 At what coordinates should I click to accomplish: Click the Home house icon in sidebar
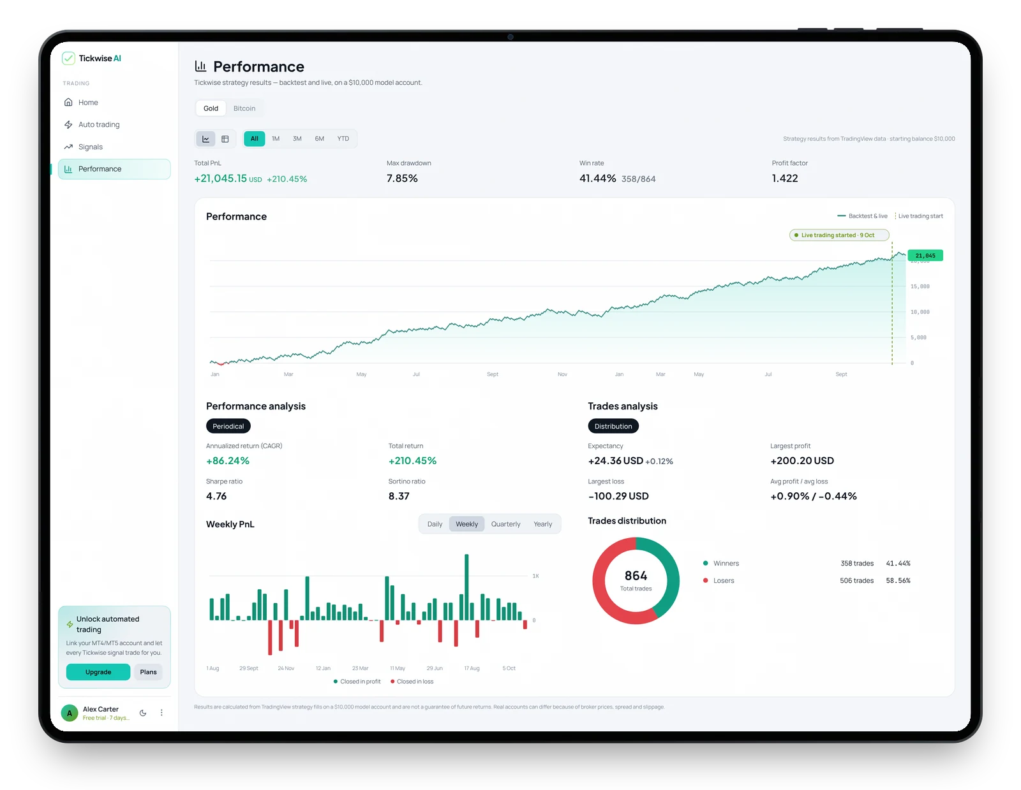(68, 102)
